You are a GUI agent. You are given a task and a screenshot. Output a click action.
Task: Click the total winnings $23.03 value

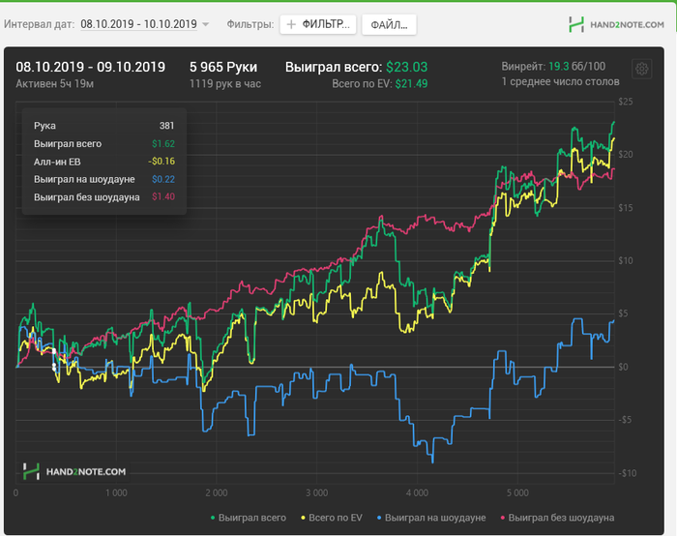(406, 68)
